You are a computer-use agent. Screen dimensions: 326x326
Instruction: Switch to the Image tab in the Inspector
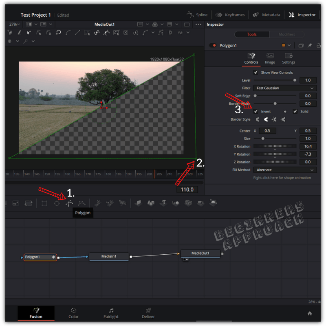pos(270,58)
